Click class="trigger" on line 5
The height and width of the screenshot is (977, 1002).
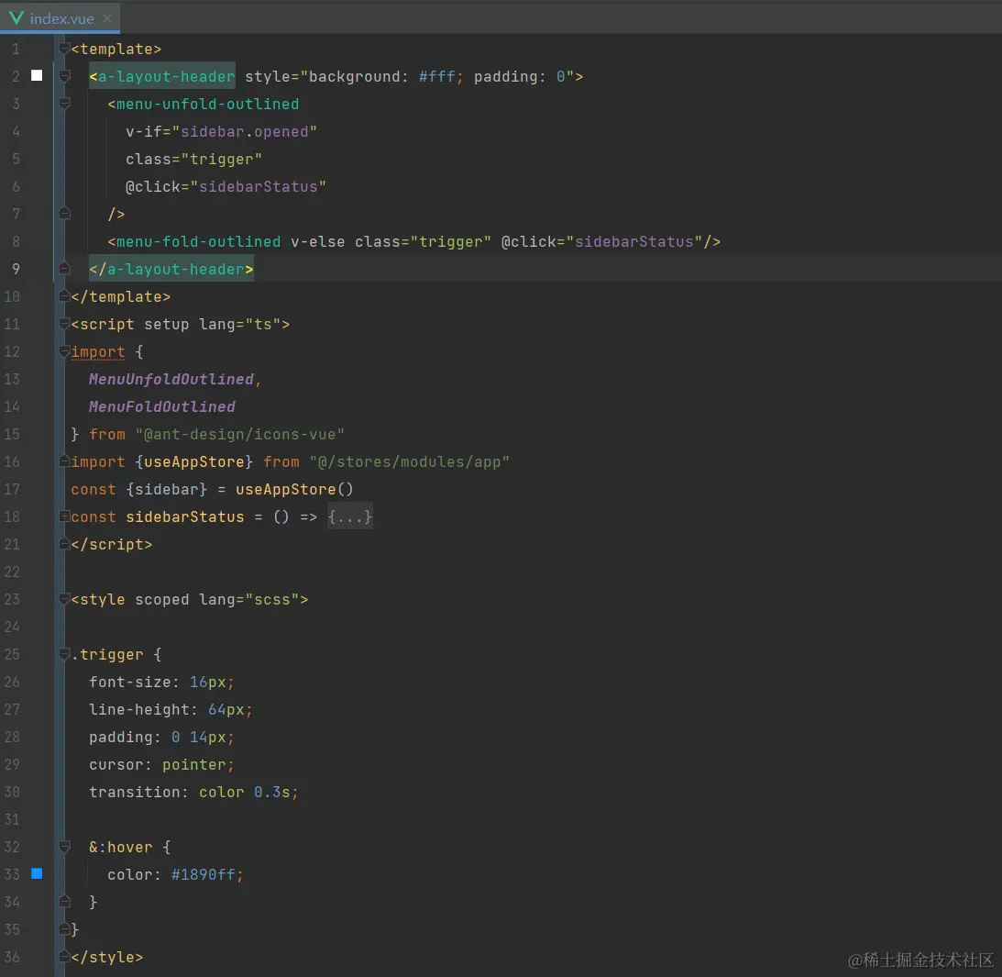pos(193,160)
